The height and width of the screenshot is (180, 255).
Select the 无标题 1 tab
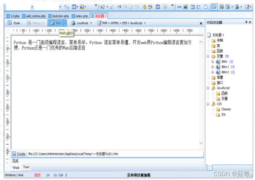99,16
